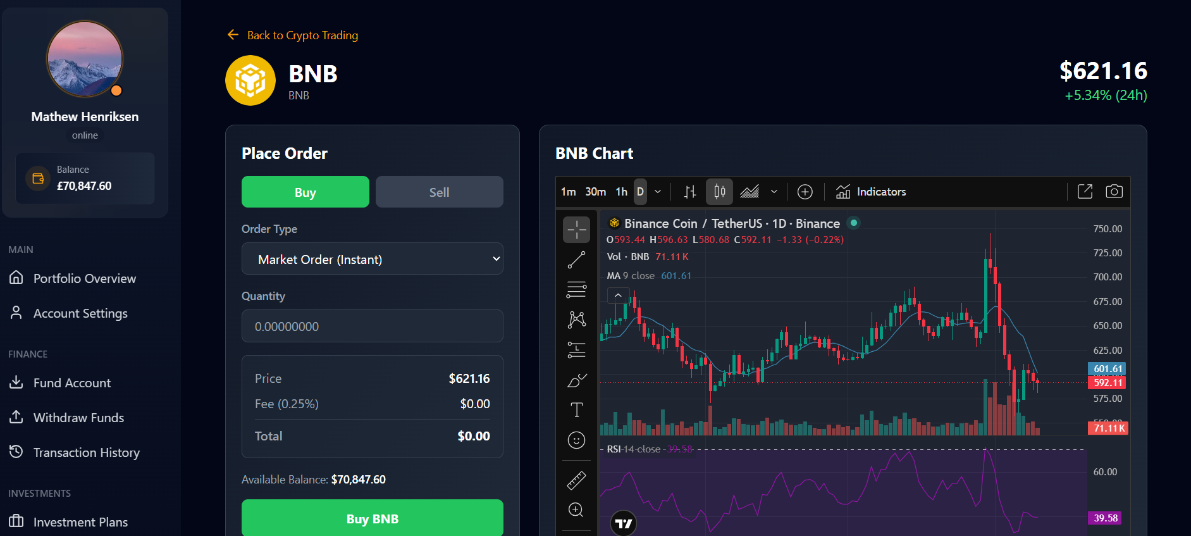This screenshot has height=536, width=1191.
Task: Expand chart style dropdown arrow
Action: click(774, 192)
